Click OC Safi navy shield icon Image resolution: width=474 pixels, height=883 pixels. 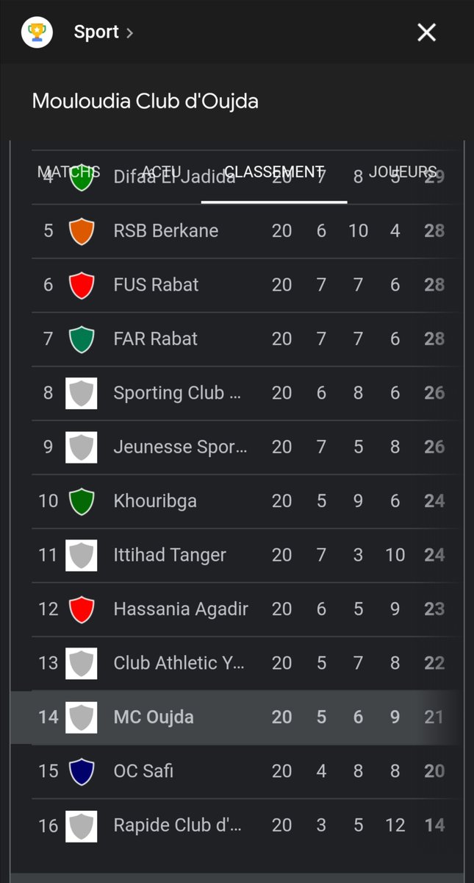82,771
